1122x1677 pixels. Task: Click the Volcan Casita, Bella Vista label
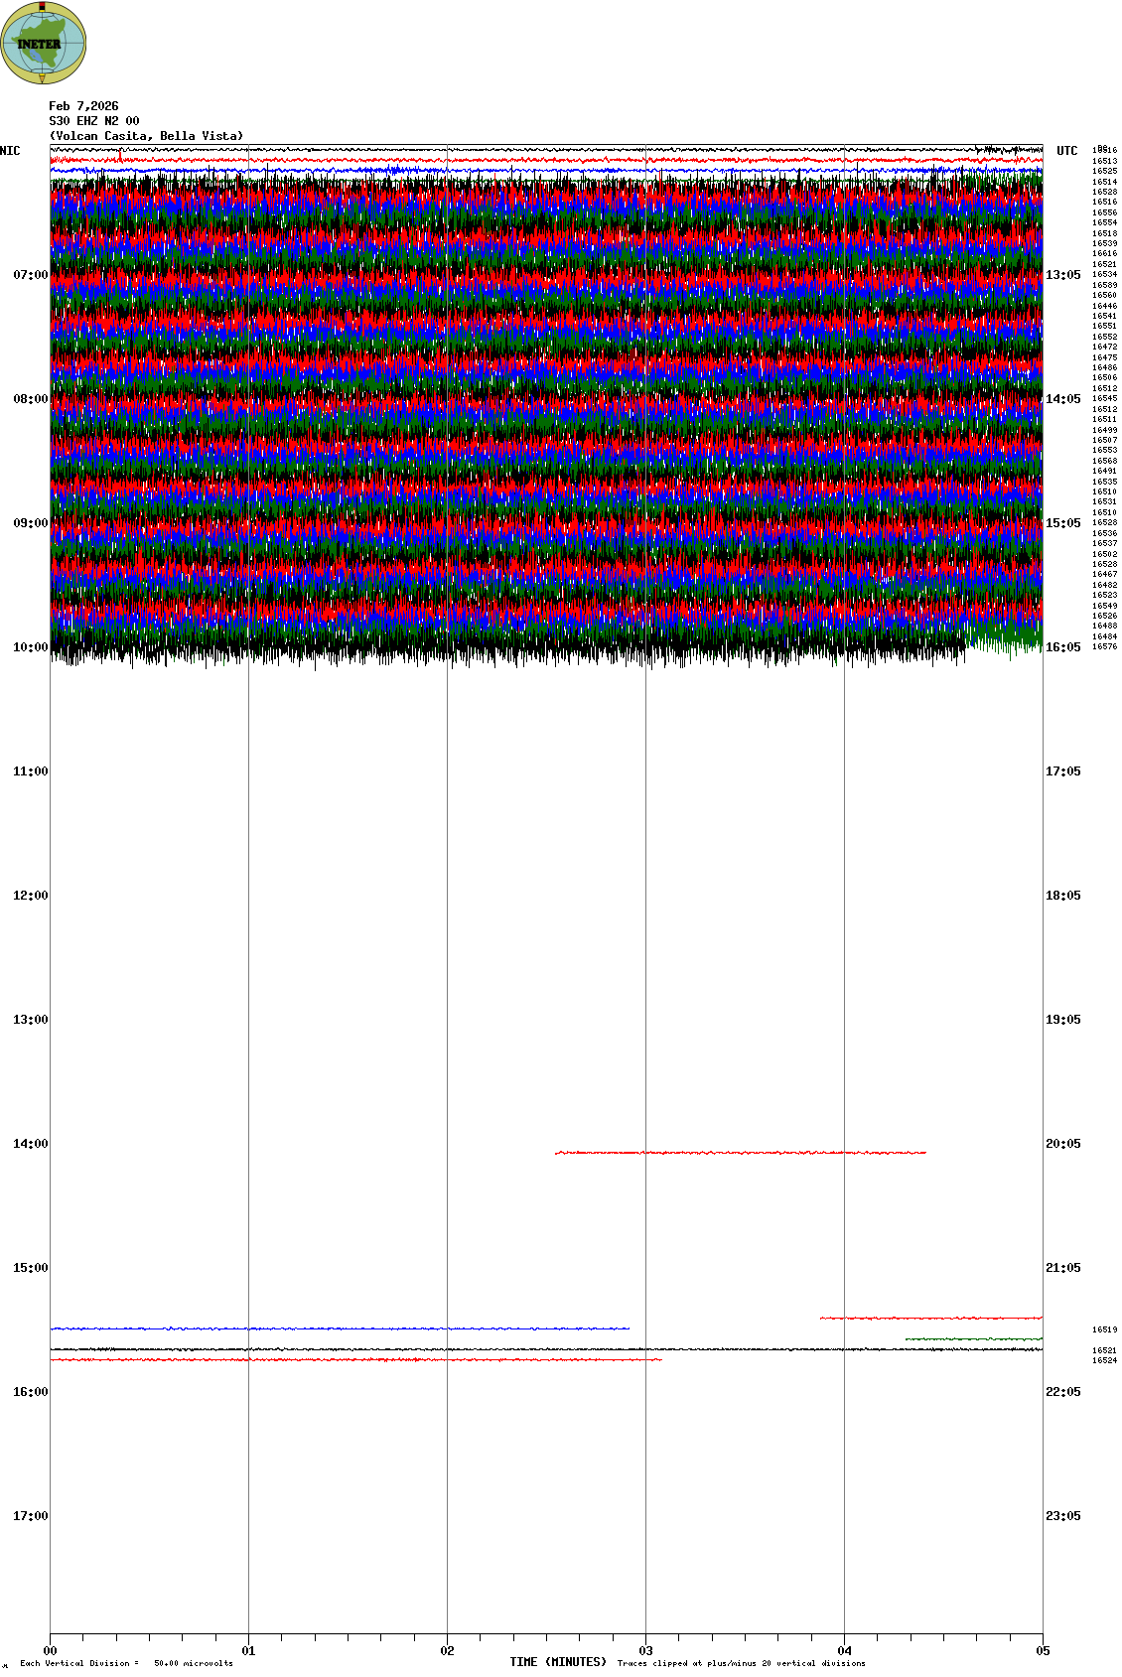point(146,136)
